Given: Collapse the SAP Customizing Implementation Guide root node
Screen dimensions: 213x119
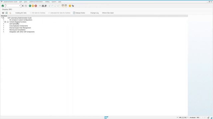Looking at the screenshot, I should [x=2, y=18].
